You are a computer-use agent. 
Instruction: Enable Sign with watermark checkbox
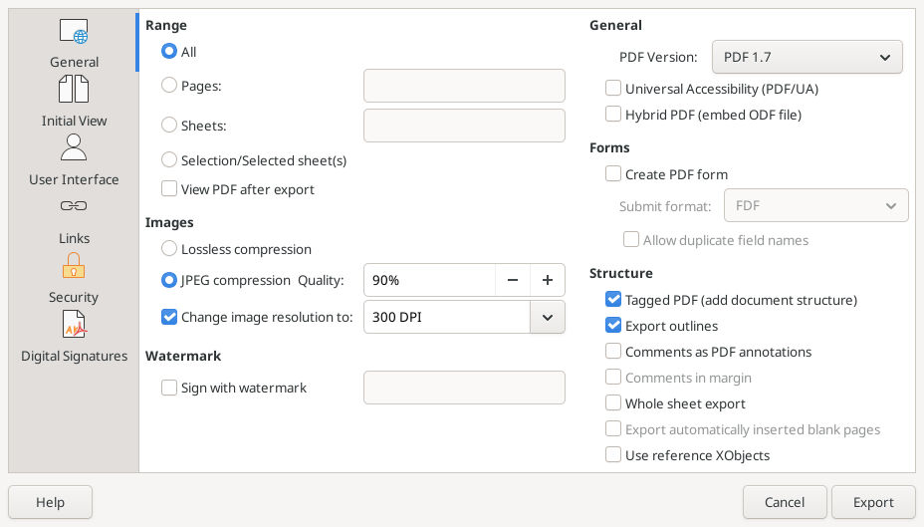[x=169, y=388]
